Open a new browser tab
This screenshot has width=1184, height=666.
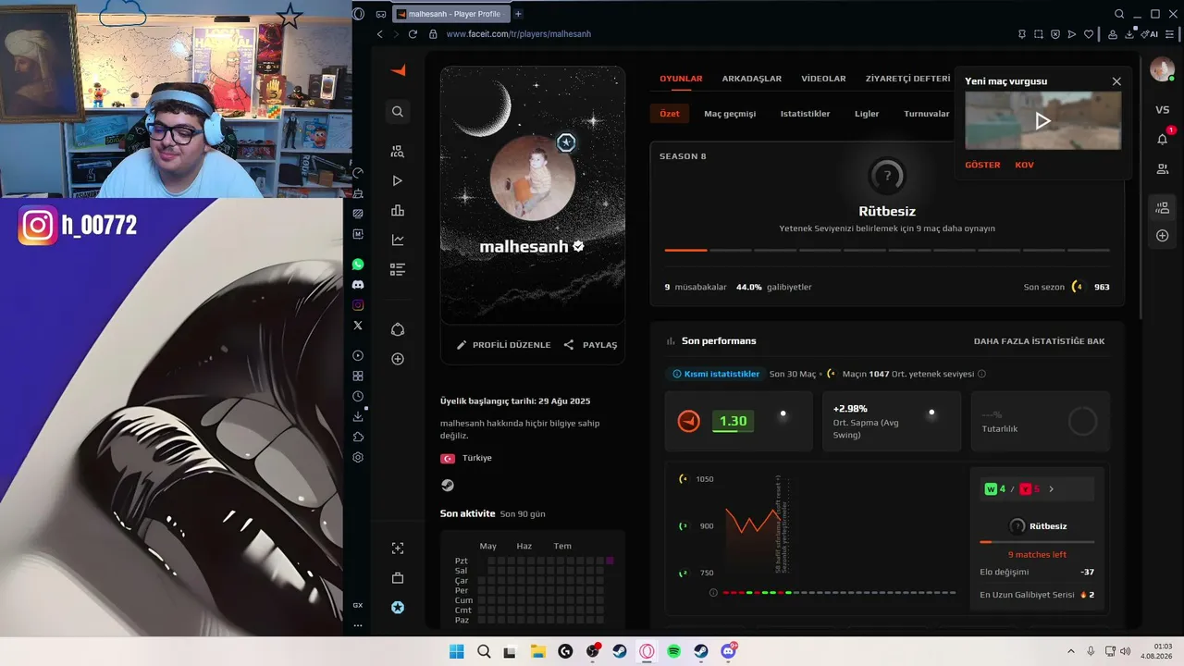point(518,14)
